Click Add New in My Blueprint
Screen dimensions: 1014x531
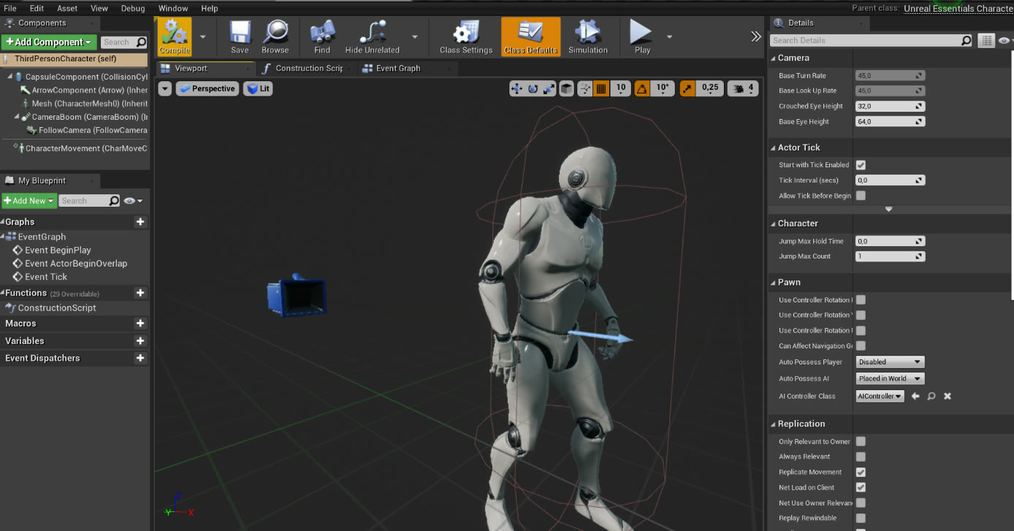28,201
